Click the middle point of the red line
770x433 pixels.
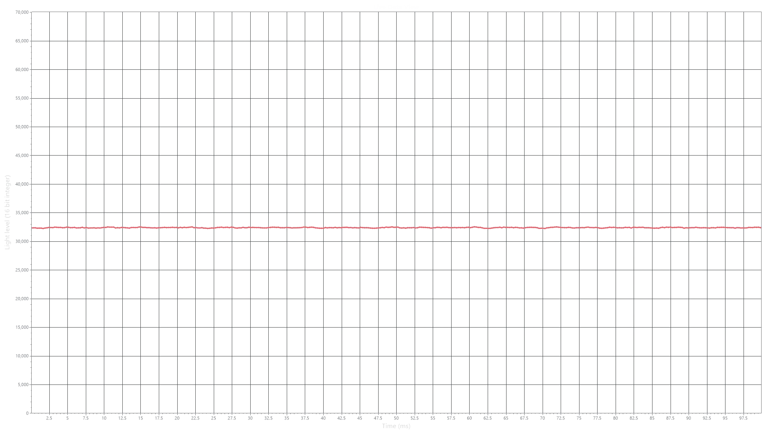pyautogui.click(x=396, y=228)
